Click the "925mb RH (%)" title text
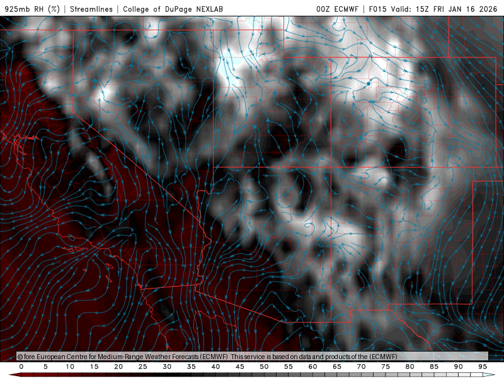 [x=32, y=9]
